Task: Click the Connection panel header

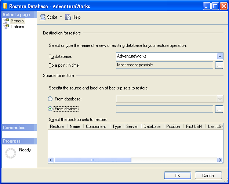Action: point(19,128)
